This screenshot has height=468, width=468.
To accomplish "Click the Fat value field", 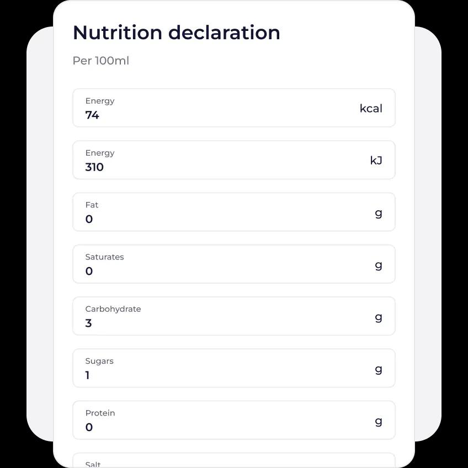I will (x=234, y=212).
